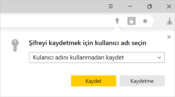Open the "Kulanıcı adını kullanmadan kaydet" combo box

coord(97,57)
